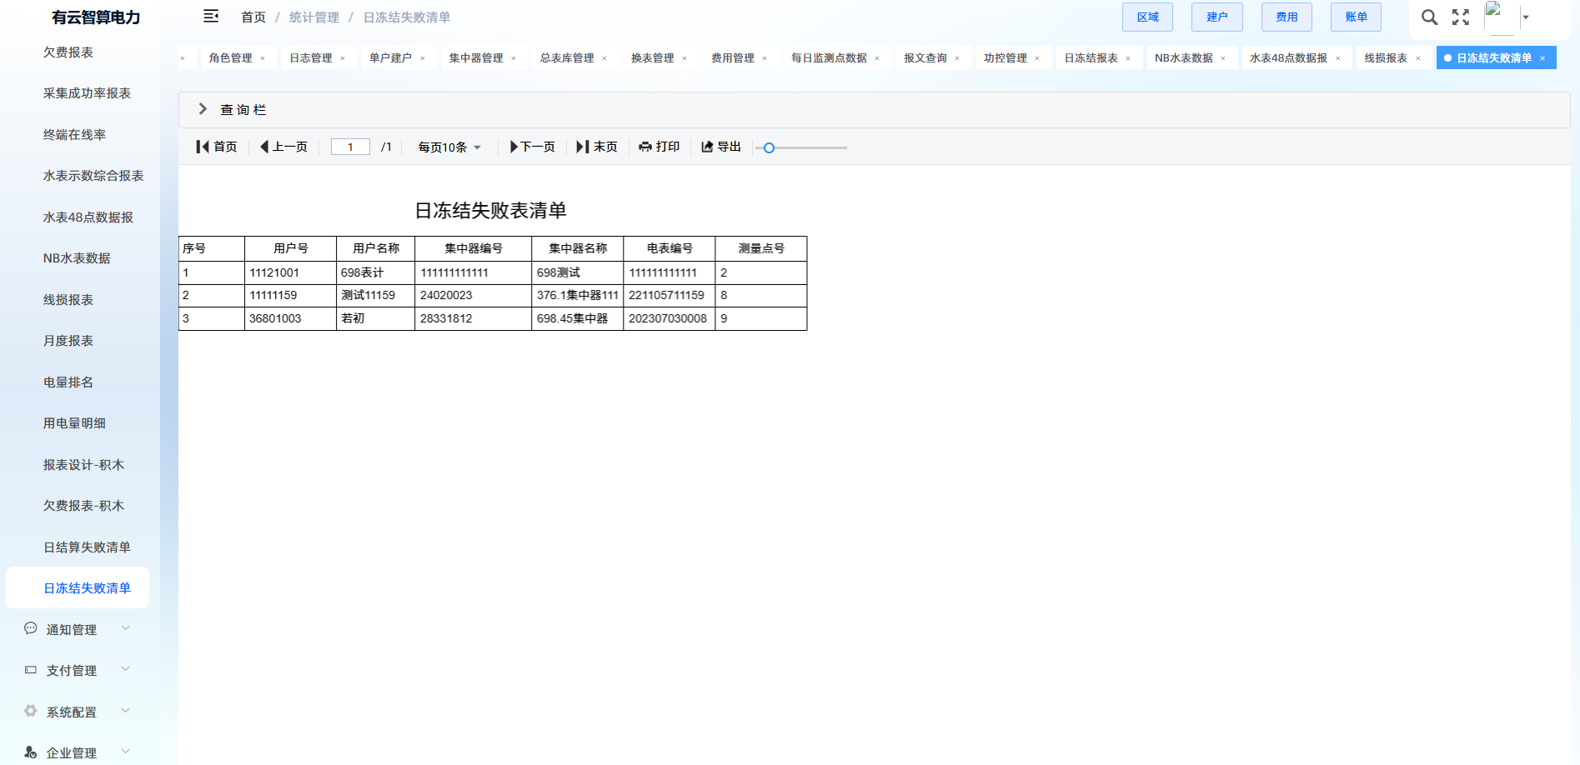
Task: Click the 账单 button
Action: pos(1356,17)
